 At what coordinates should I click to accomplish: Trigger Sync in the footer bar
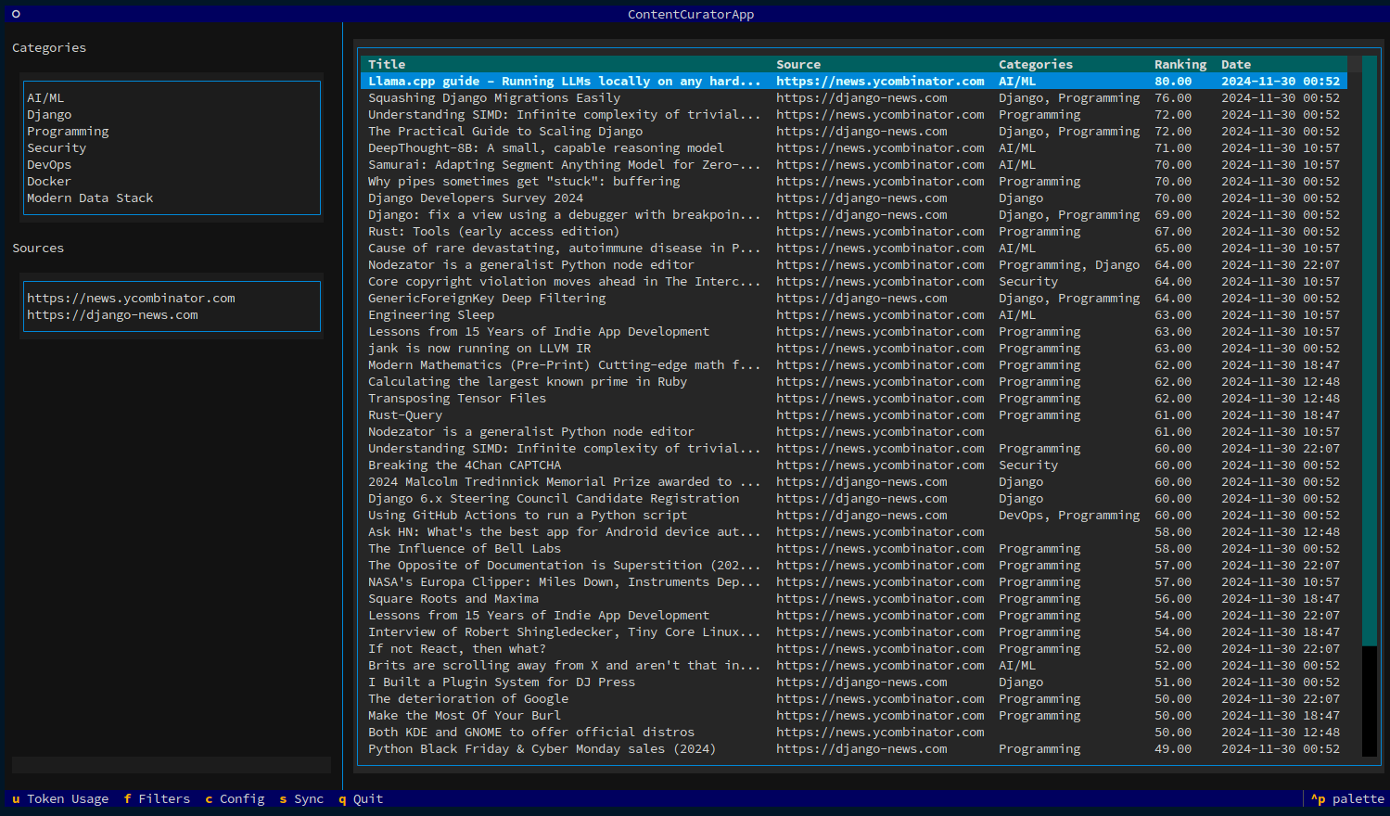tap(301, 798)
